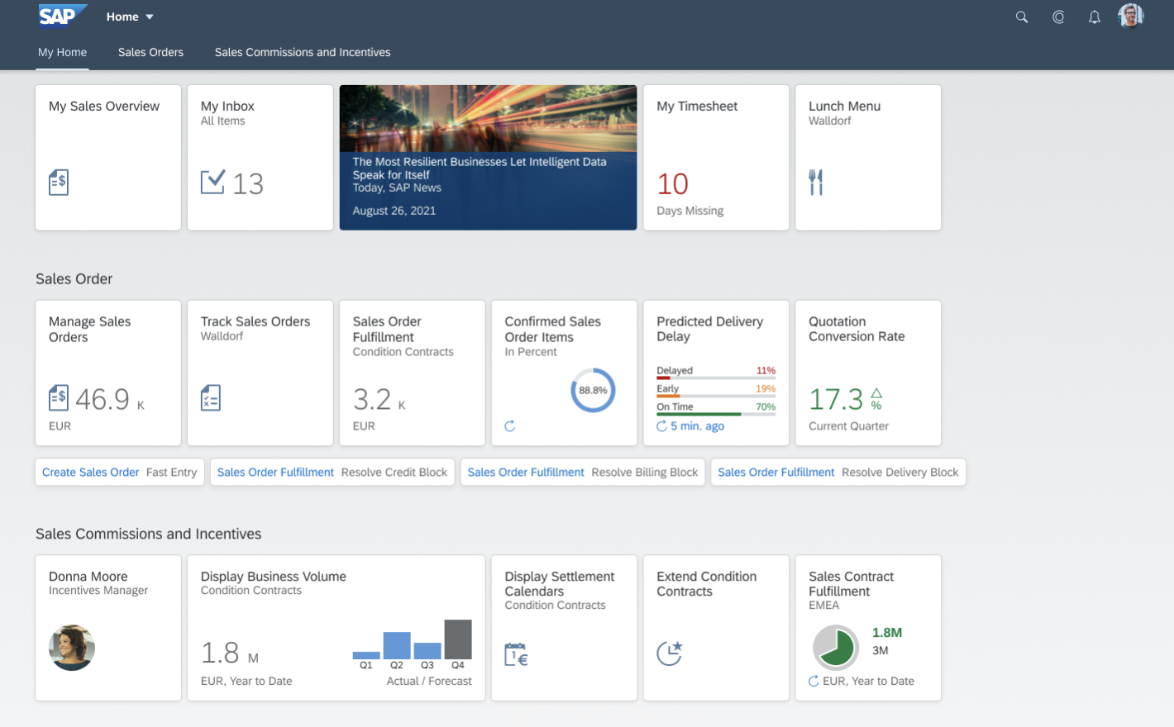Open the SAP News article image tile

click(488, 157)
